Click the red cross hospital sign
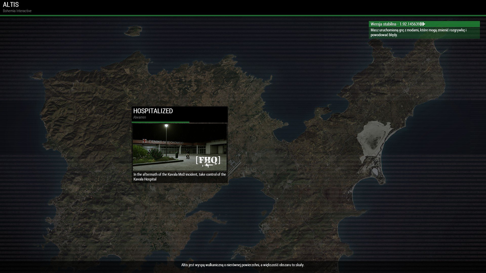 tap(145, 141)
